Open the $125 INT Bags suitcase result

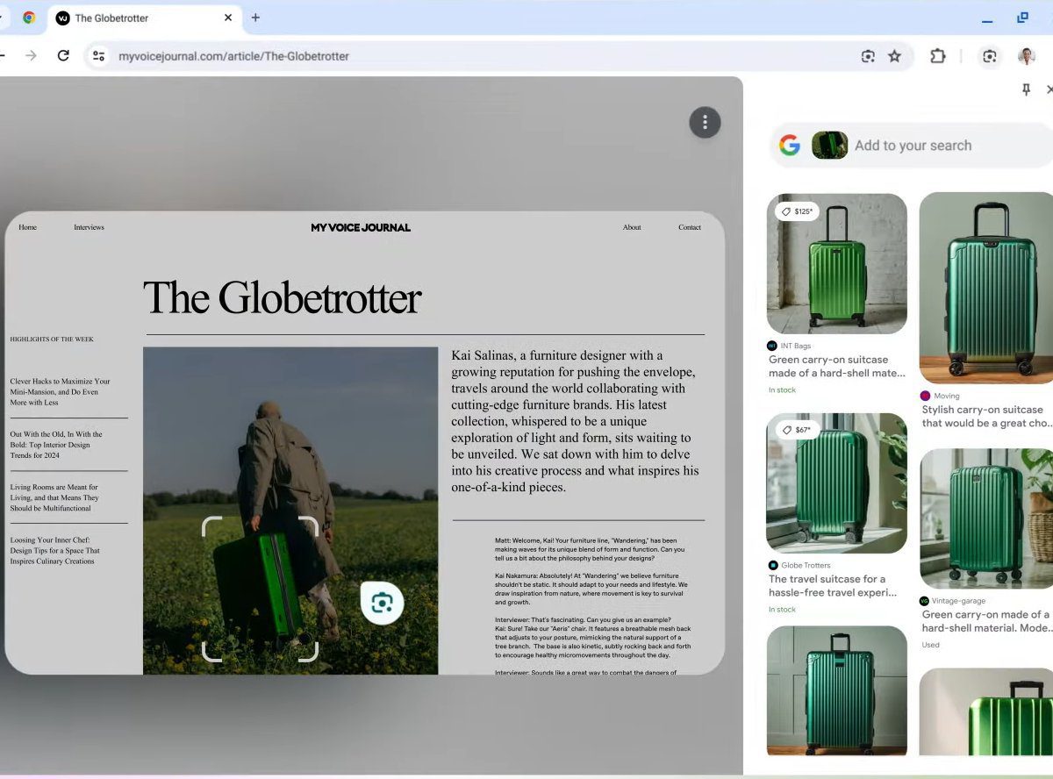coord(836,263)
